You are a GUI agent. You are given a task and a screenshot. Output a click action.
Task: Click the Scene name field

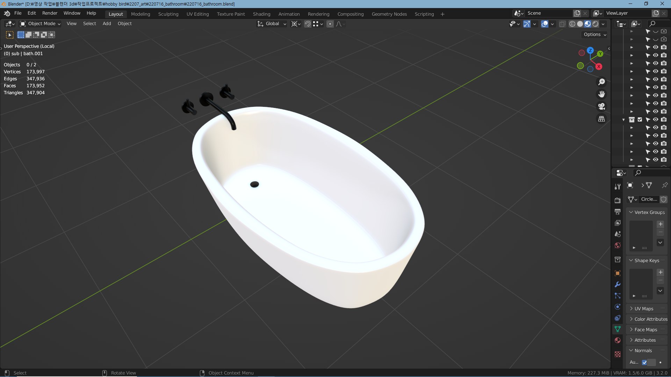(x=549, y=13)
